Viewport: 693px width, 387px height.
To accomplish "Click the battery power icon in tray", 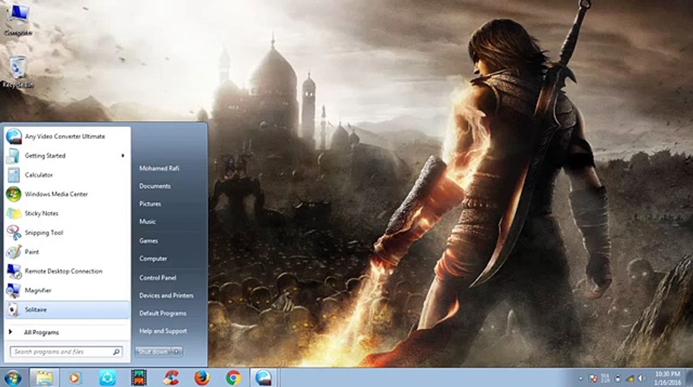I will click(x=618, y=378).
